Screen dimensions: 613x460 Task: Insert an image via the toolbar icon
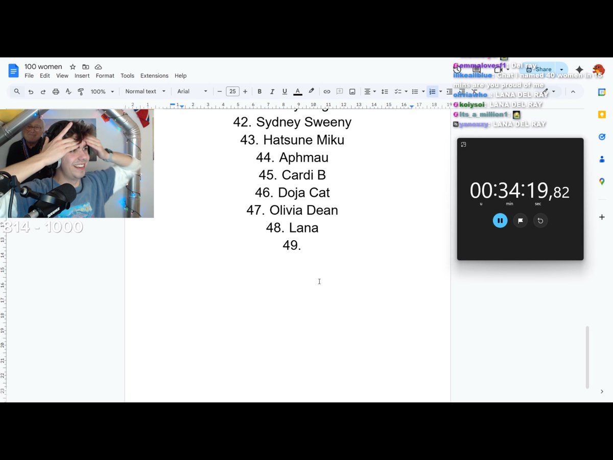352,91
